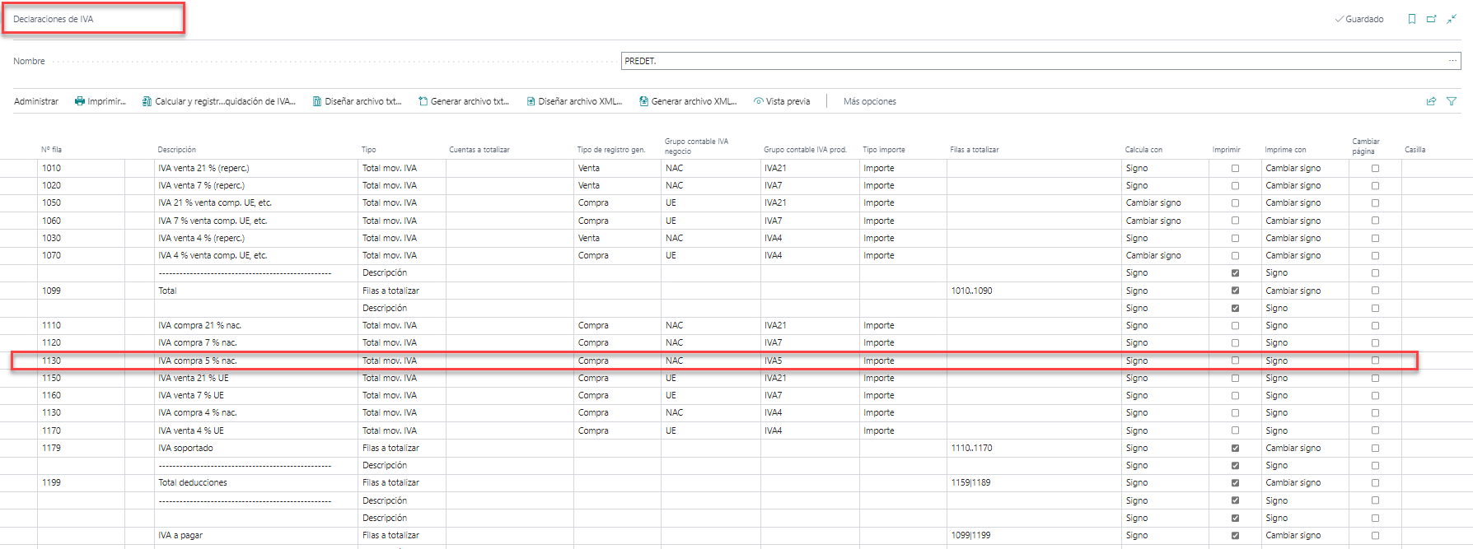Click into the Nombre input field

(x=1030, y=61)
